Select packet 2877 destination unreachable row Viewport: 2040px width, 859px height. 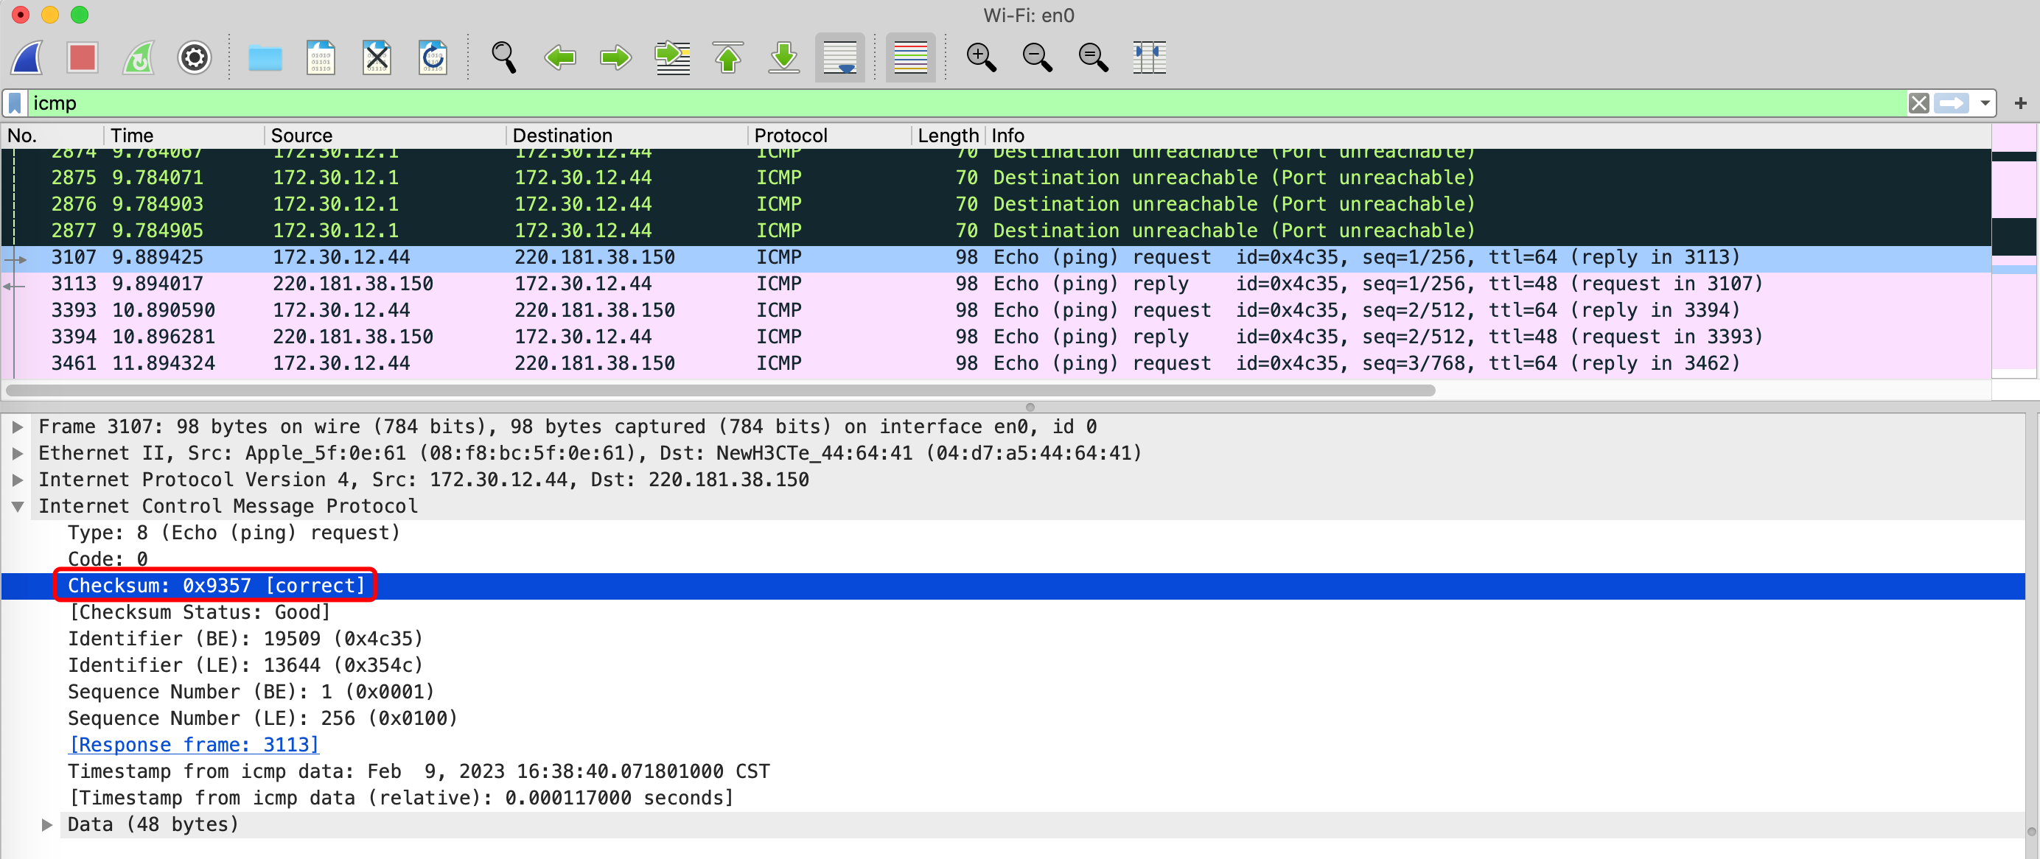[x=996, y=231]
